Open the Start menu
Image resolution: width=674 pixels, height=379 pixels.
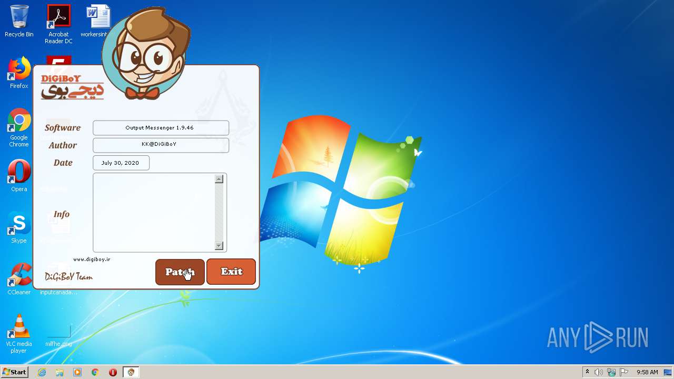tap(14, 372)
